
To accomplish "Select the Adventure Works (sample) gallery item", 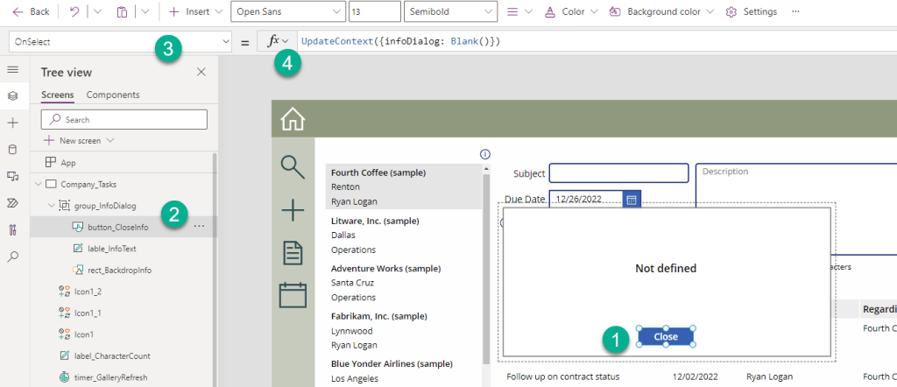I will pos(404,283).
